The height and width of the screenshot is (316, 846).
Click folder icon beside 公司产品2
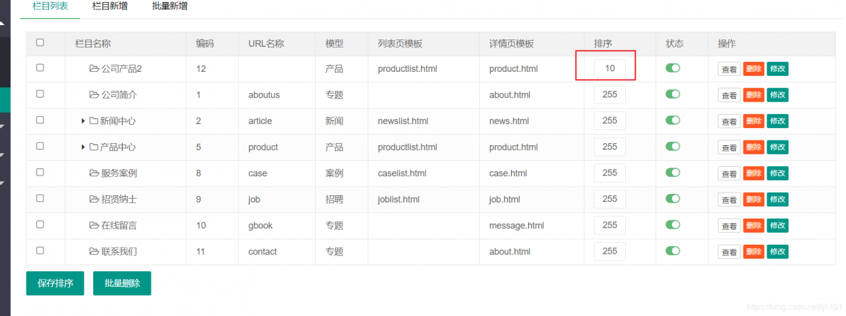94,69
